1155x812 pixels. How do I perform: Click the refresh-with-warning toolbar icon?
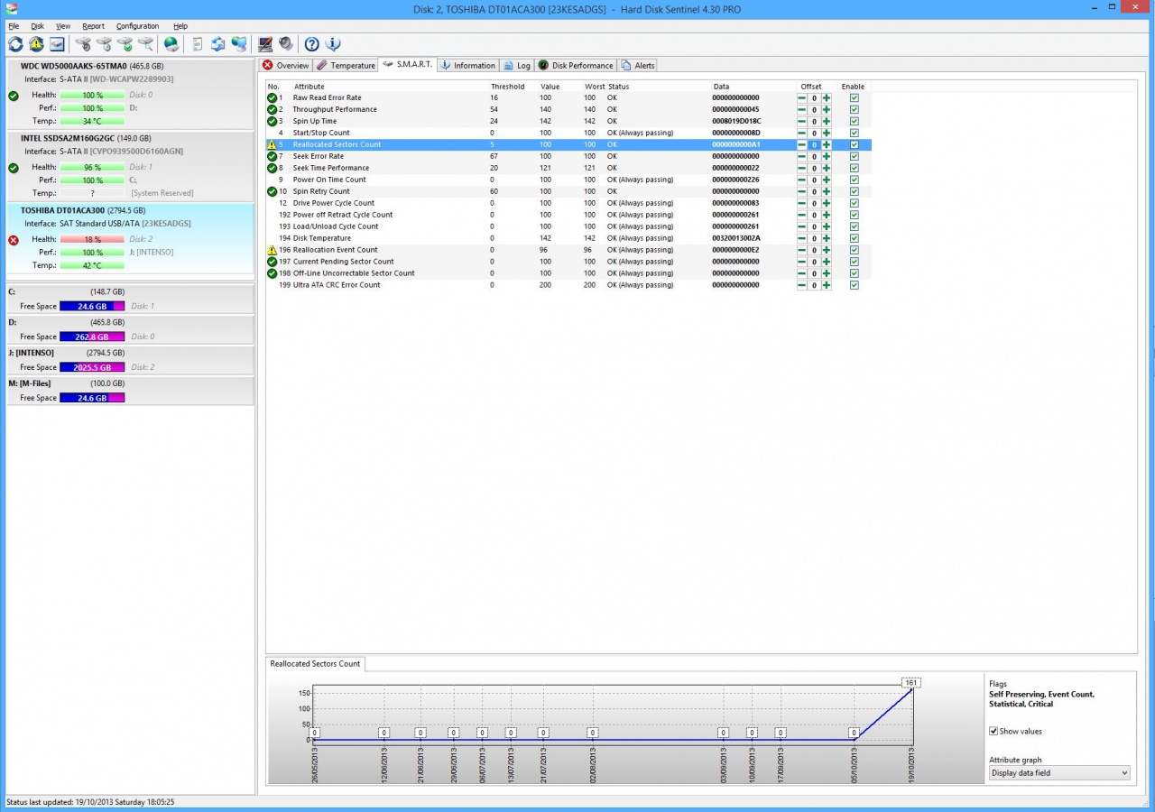pyautogui.click(x=36, y=43)
